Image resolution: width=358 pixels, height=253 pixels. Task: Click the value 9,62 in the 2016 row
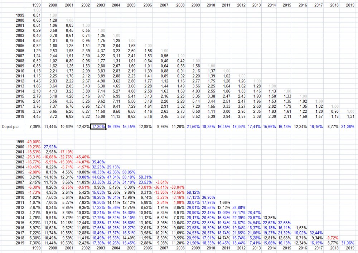(x=101, y=101)
